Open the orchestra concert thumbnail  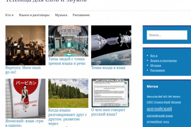(25, 45)
